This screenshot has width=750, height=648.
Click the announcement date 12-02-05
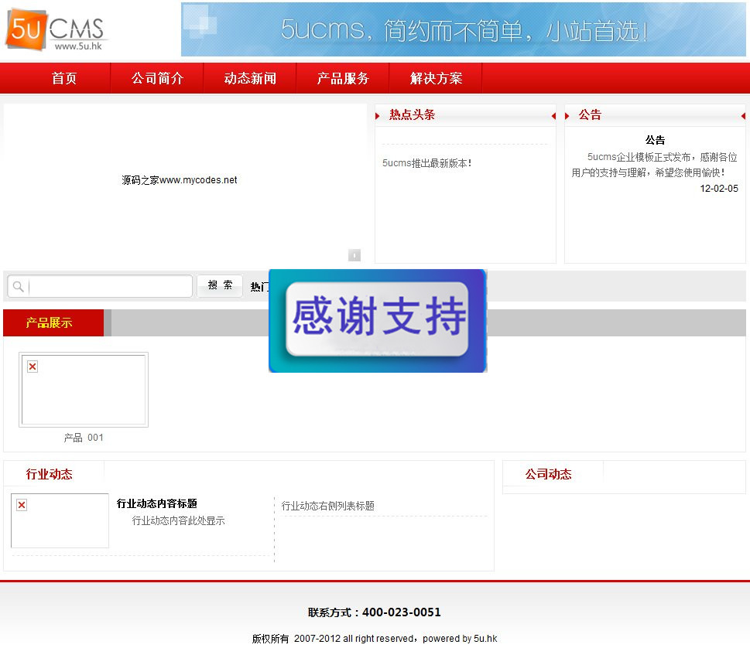[x=719, y=188]
